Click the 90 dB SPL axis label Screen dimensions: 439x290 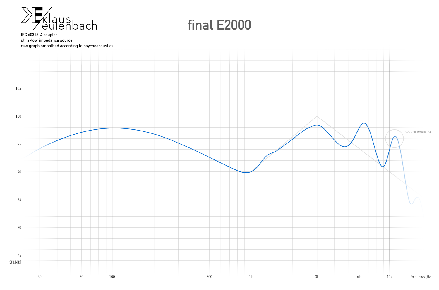coord(19,172)
